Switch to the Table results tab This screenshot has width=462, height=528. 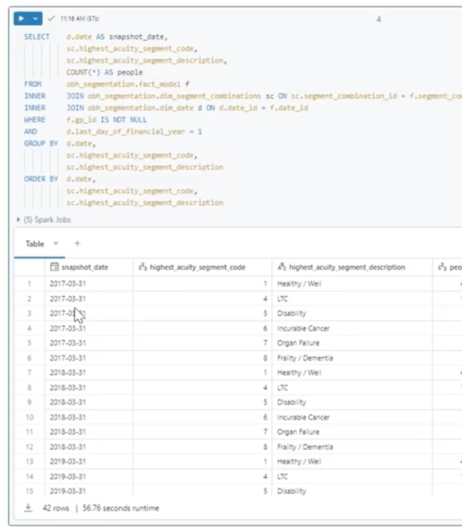pyautogui.click(x=35, y=244)
